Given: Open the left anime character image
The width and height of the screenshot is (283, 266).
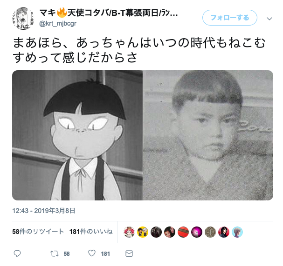Looking at the screenshot, I should (77, 135).
